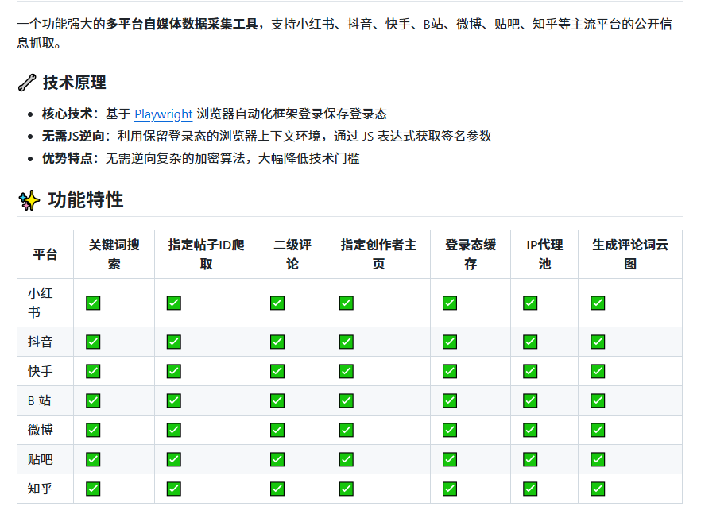Click 微博 生成评论词云图 check mark

tap(598, 430)
